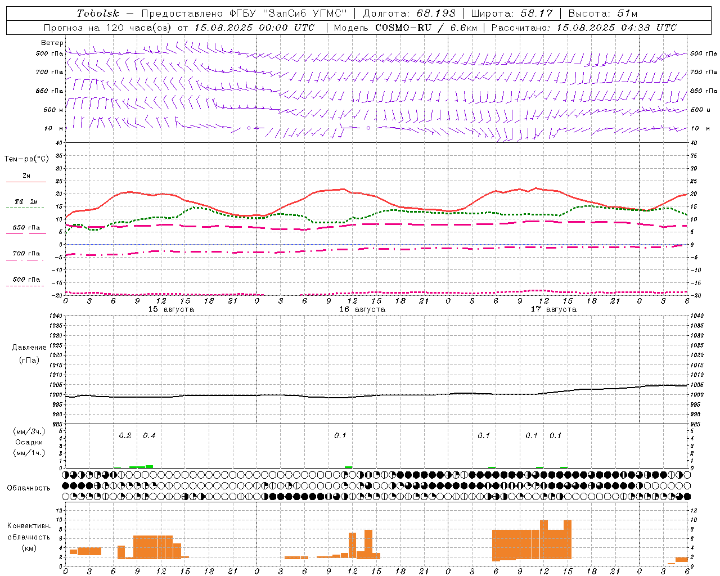
Task: Click the Ветер panel label
Action: pos(52,43)
